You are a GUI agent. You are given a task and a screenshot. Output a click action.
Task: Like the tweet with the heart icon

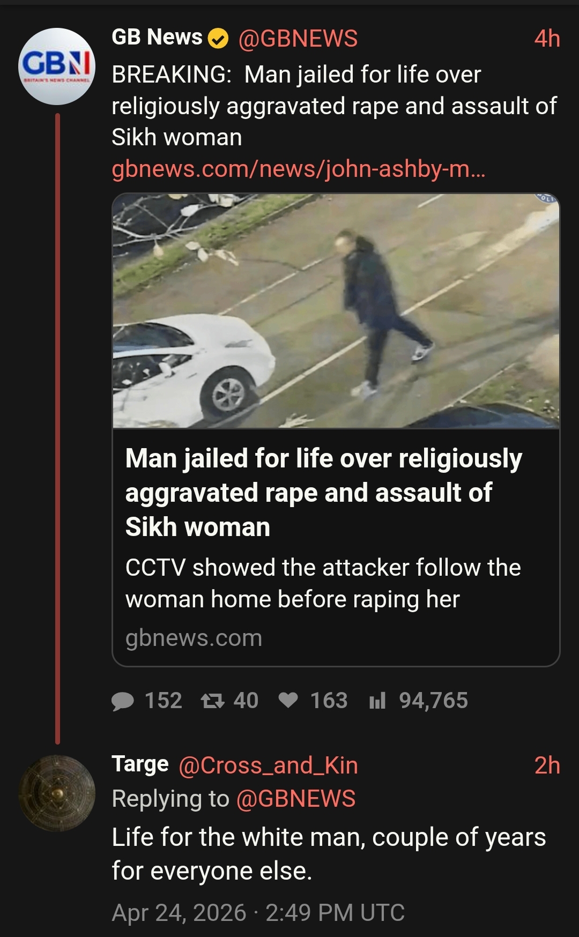point(288,701)
